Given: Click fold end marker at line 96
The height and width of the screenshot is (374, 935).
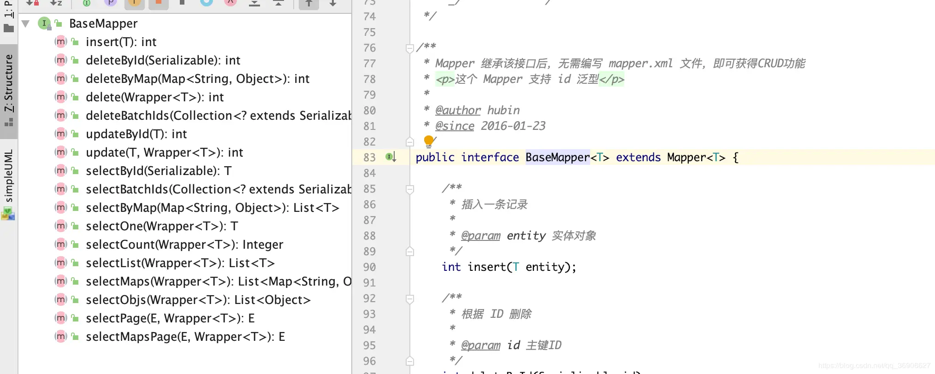Looking at the screenshot, I should [409, 361].
